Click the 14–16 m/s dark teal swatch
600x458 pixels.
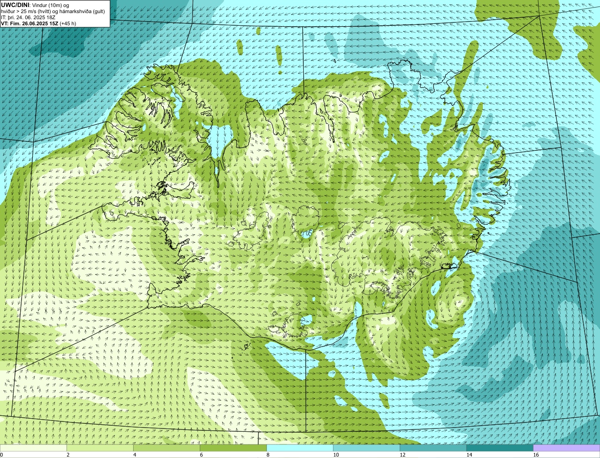point(499,448)
